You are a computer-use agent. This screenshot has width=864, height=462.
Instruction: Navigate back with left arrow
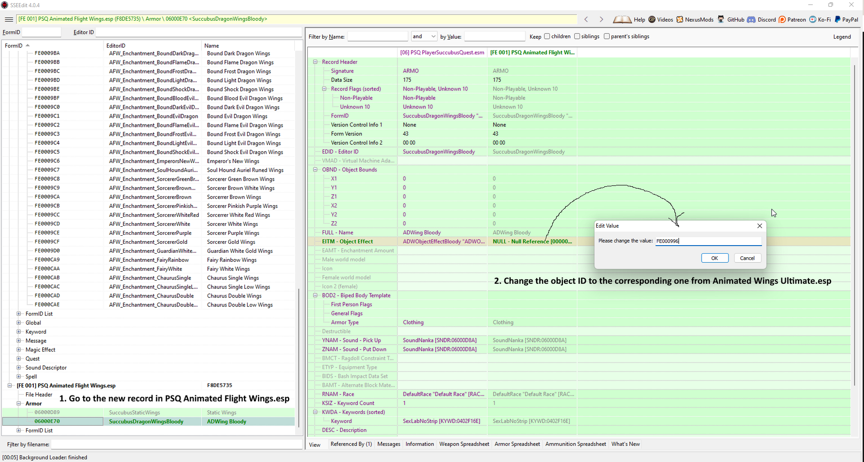[x=586, y=19]
